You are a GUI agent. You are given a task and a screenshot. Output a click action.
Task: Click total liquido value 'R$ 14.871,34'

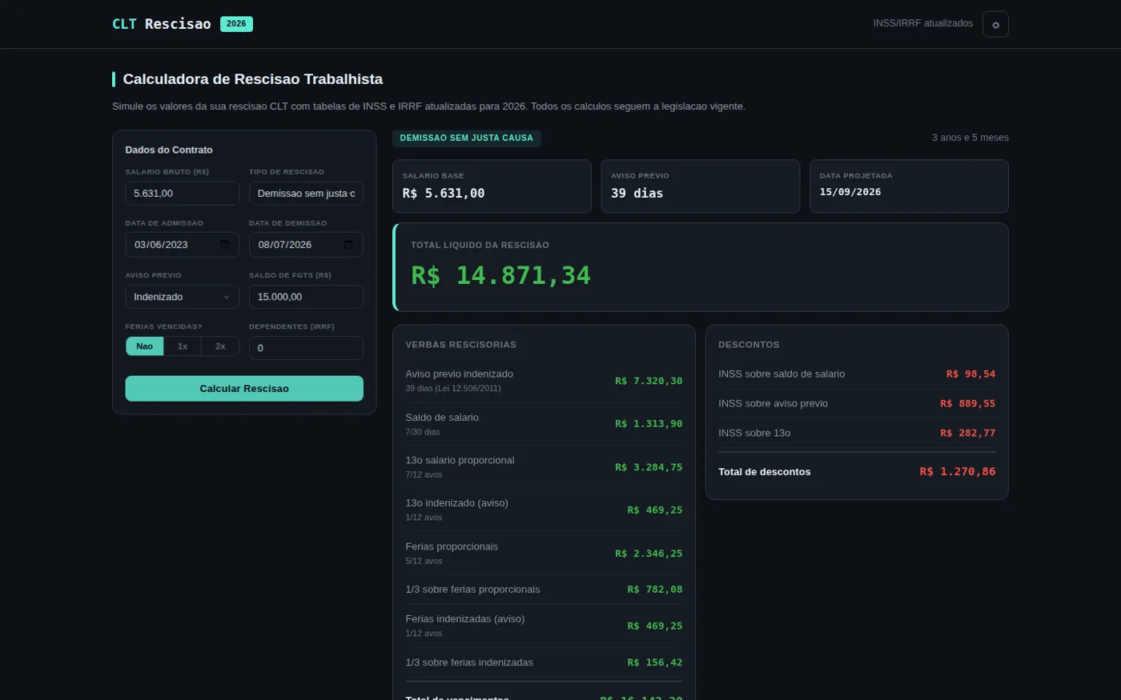coord(501,275)
